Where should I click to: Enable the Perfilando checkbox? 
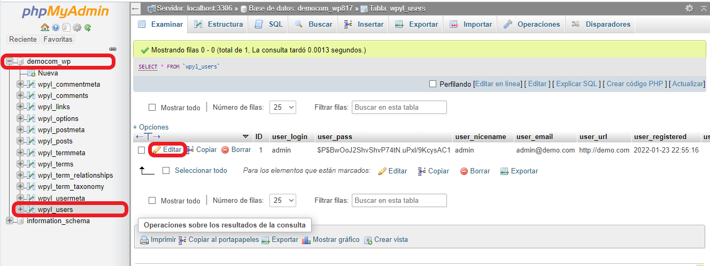tap(433, 84)
